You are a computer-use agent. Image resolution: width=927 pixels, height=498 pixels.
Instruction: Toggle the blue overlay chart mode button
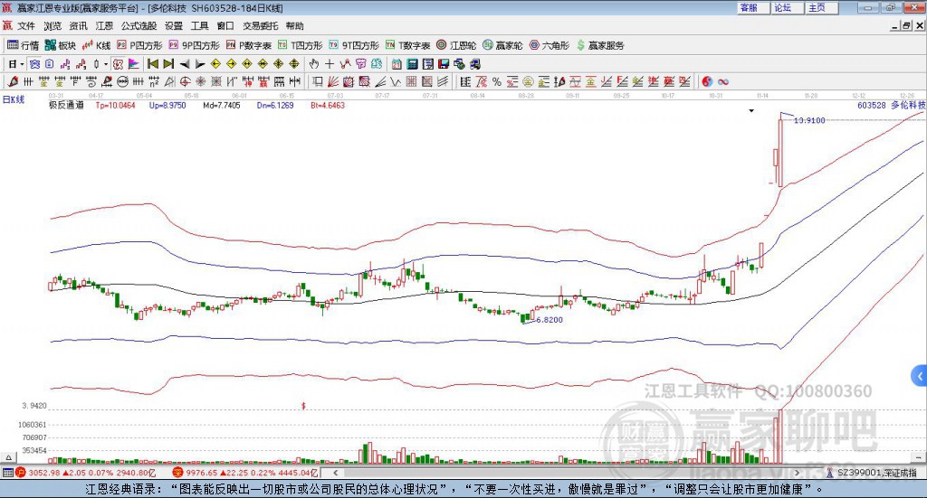click(x=34, y=64)
